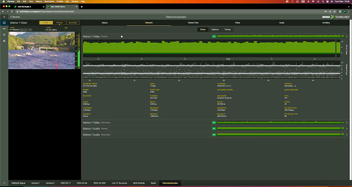Click the green bitrate history graph
352x187 pixels.
[x=211, y=48]
